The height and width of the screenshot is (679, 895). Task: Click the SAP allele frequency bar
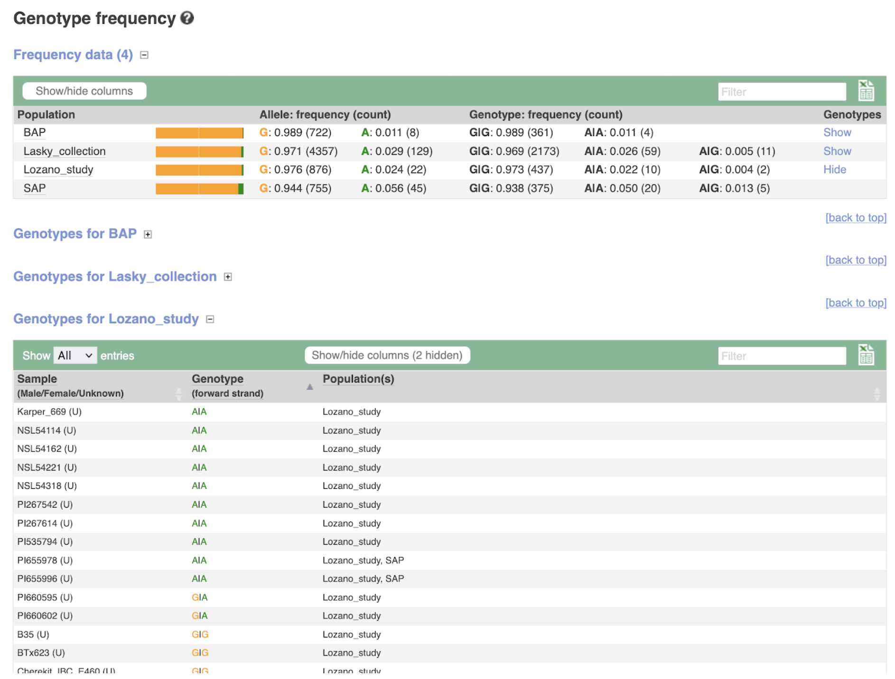200,189
